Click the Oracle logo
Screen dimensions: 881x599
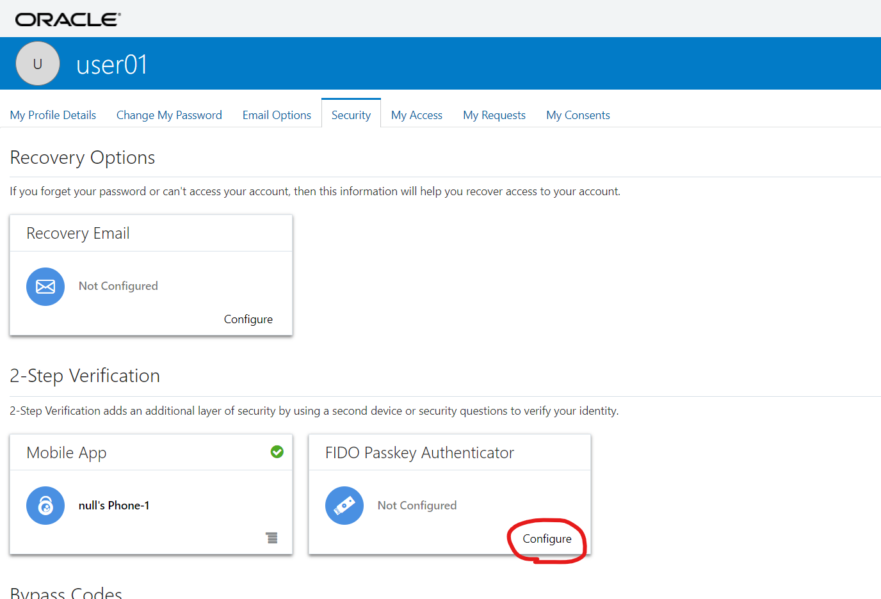coord(68,20)
